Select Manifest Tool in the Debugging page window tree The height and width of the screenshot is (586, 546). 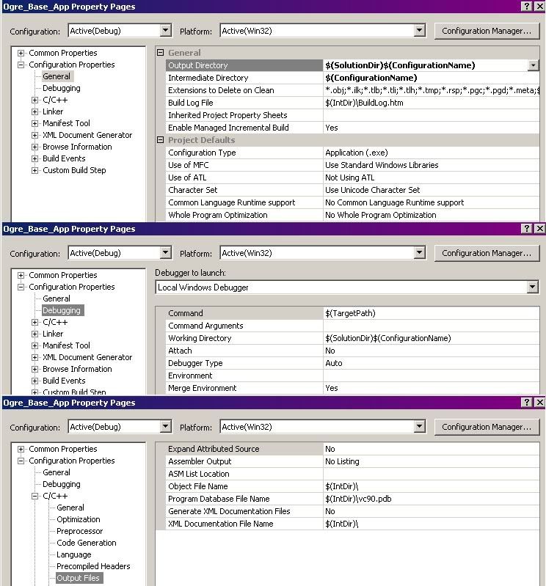[66, 345]
